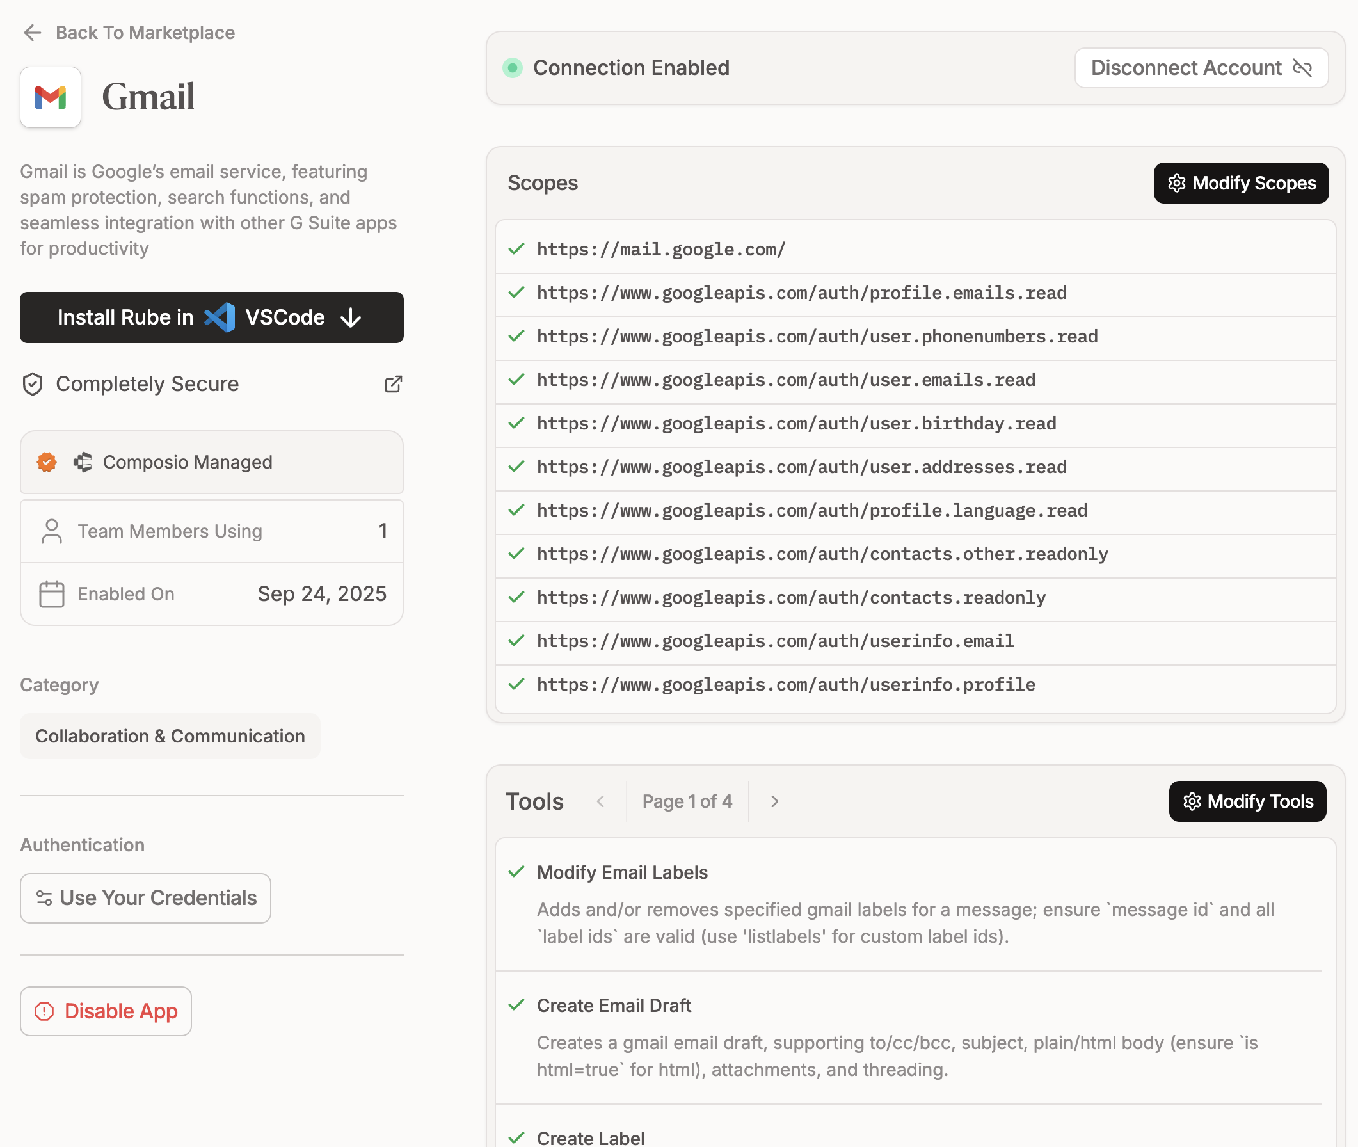The image size is (1358, 1147).
Task: Toggle the Modify Email Labels tool checkmark
Action: click(516, 872)
